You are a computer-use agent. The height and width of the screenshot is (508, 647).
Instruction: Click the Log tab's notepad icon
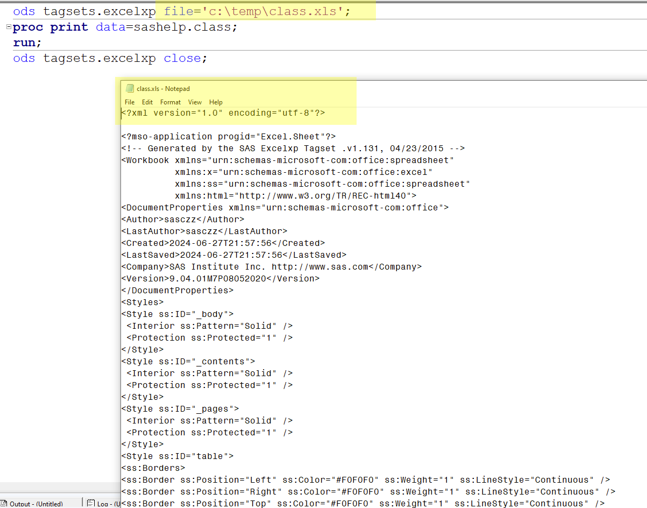(90, 503)
